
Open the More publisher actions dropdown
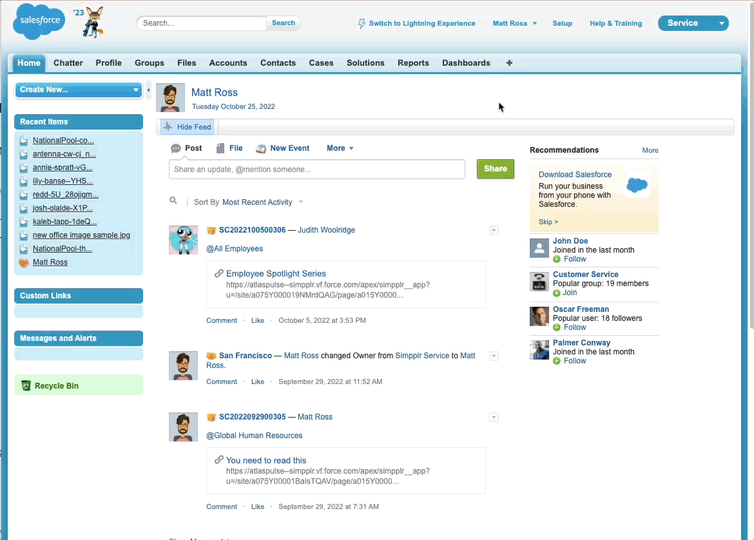pos(340,149)
